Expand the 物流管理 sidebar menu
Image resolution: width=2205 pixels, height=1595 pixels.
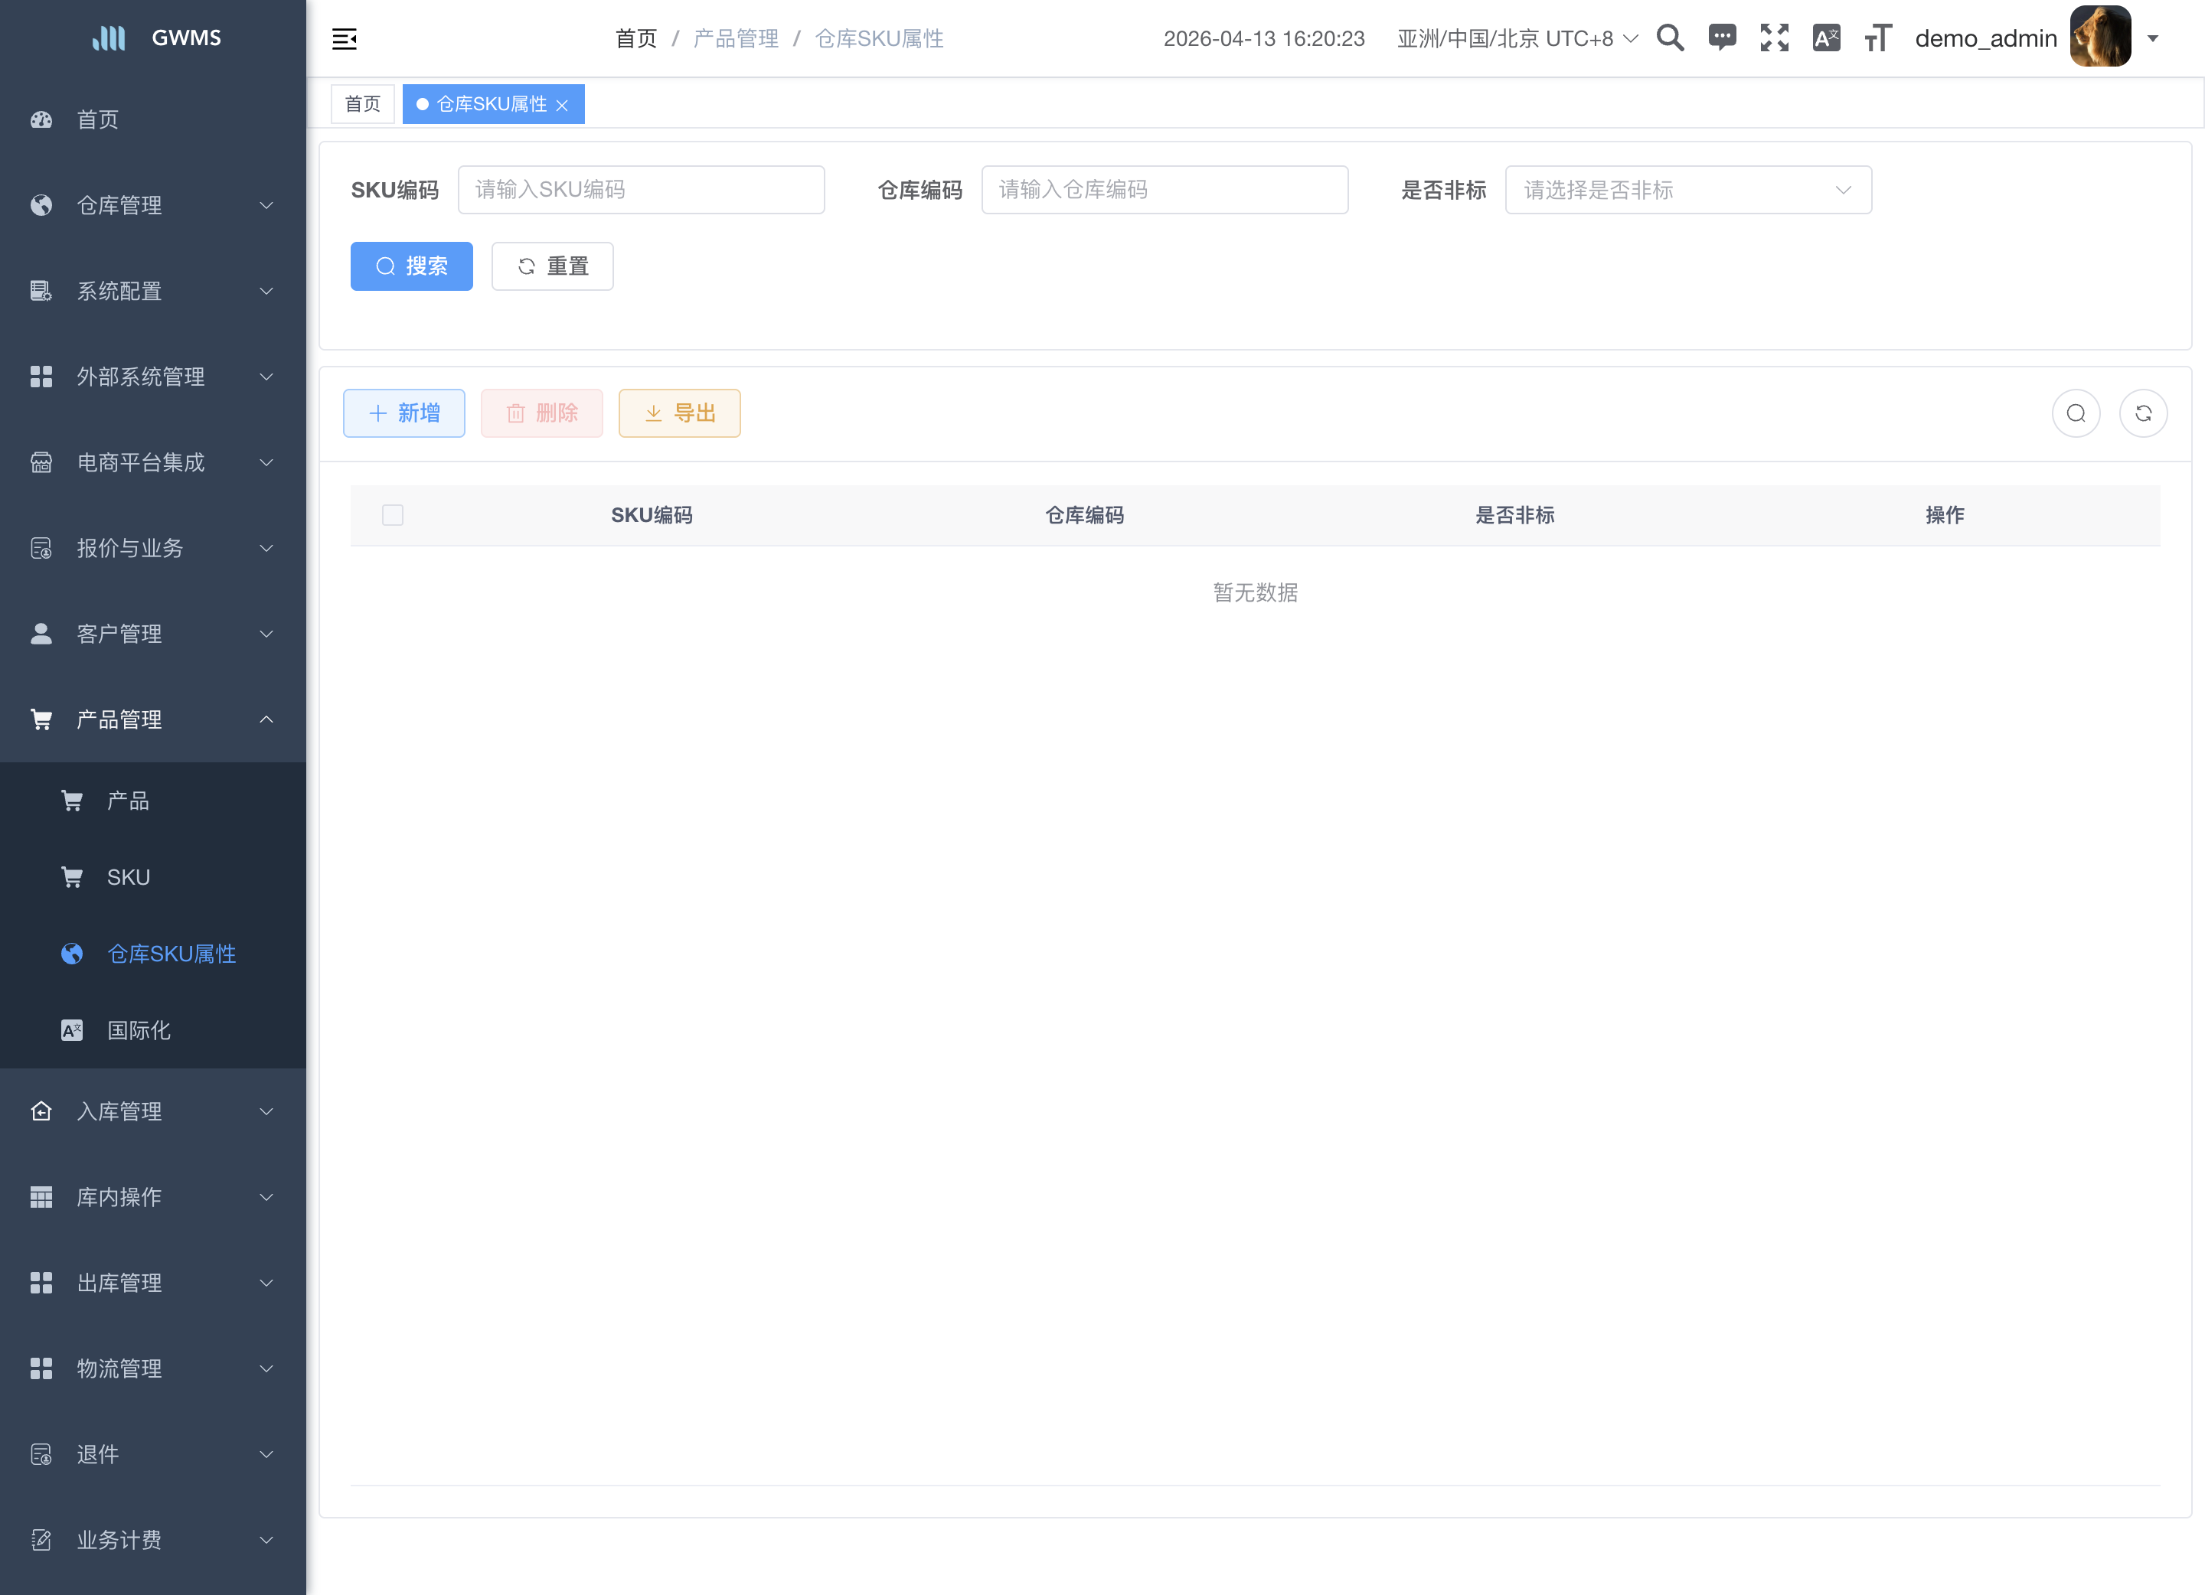tap(152, 1368)
